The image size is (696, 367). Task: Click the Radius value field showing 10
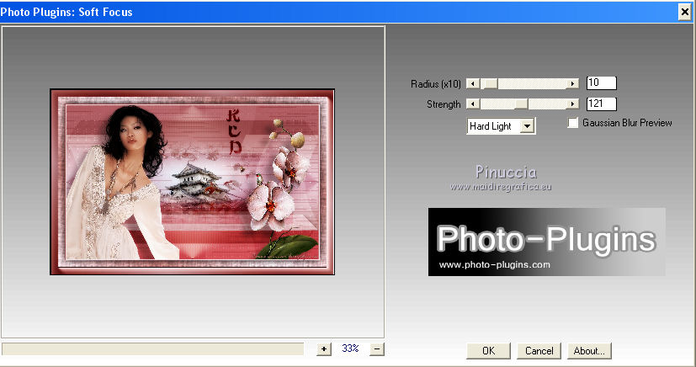(x=602, y=83)
